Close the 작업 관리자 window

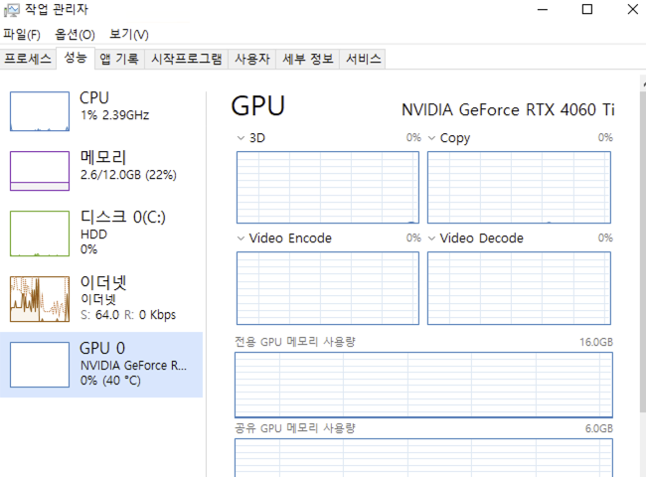[633, 10]
